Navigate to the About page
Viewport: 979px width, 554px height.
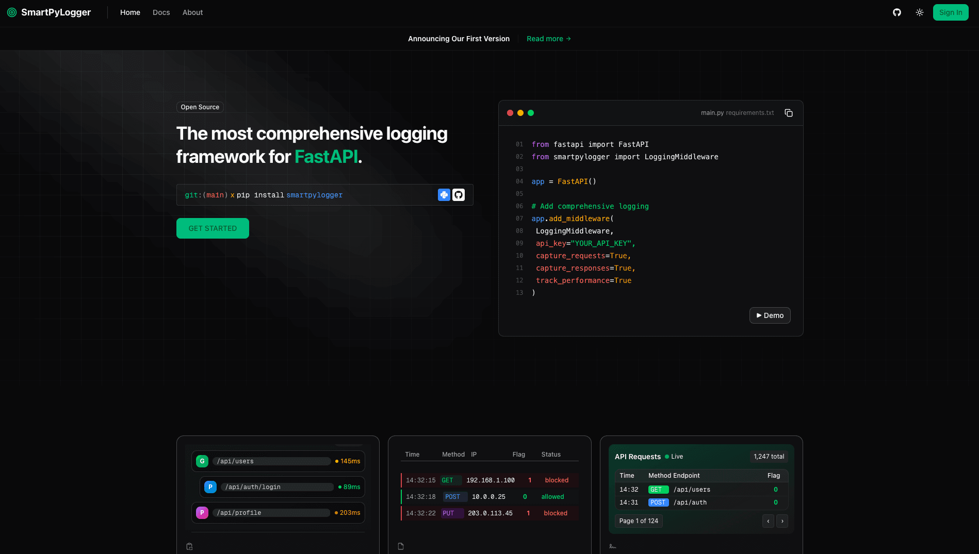(x=192, y=12)
